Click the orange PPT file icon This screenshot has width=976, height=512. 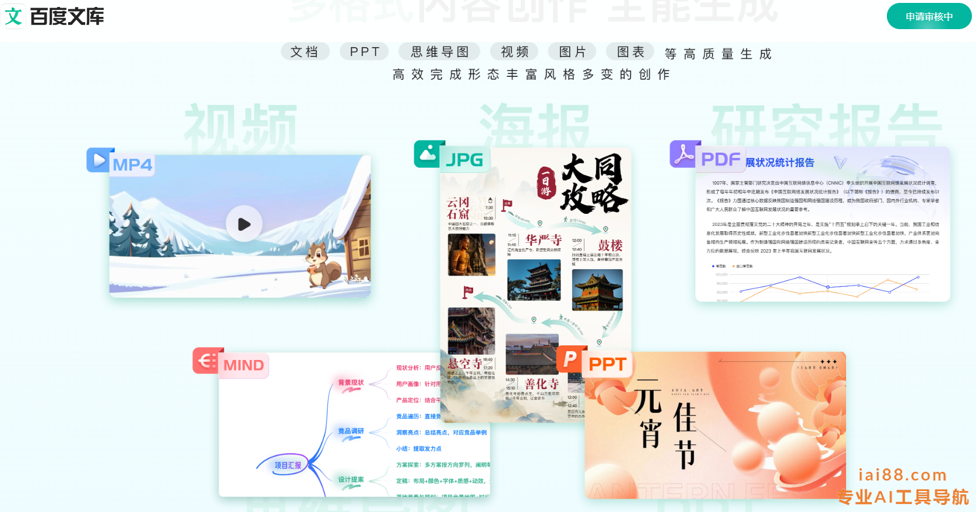coord(570,359)
